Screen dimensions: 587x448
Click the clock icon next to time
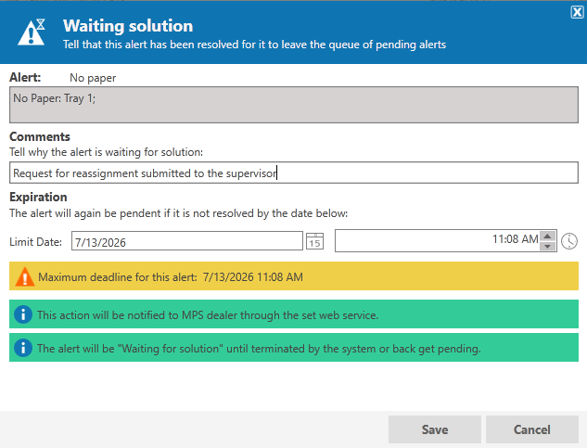point(569,241)
